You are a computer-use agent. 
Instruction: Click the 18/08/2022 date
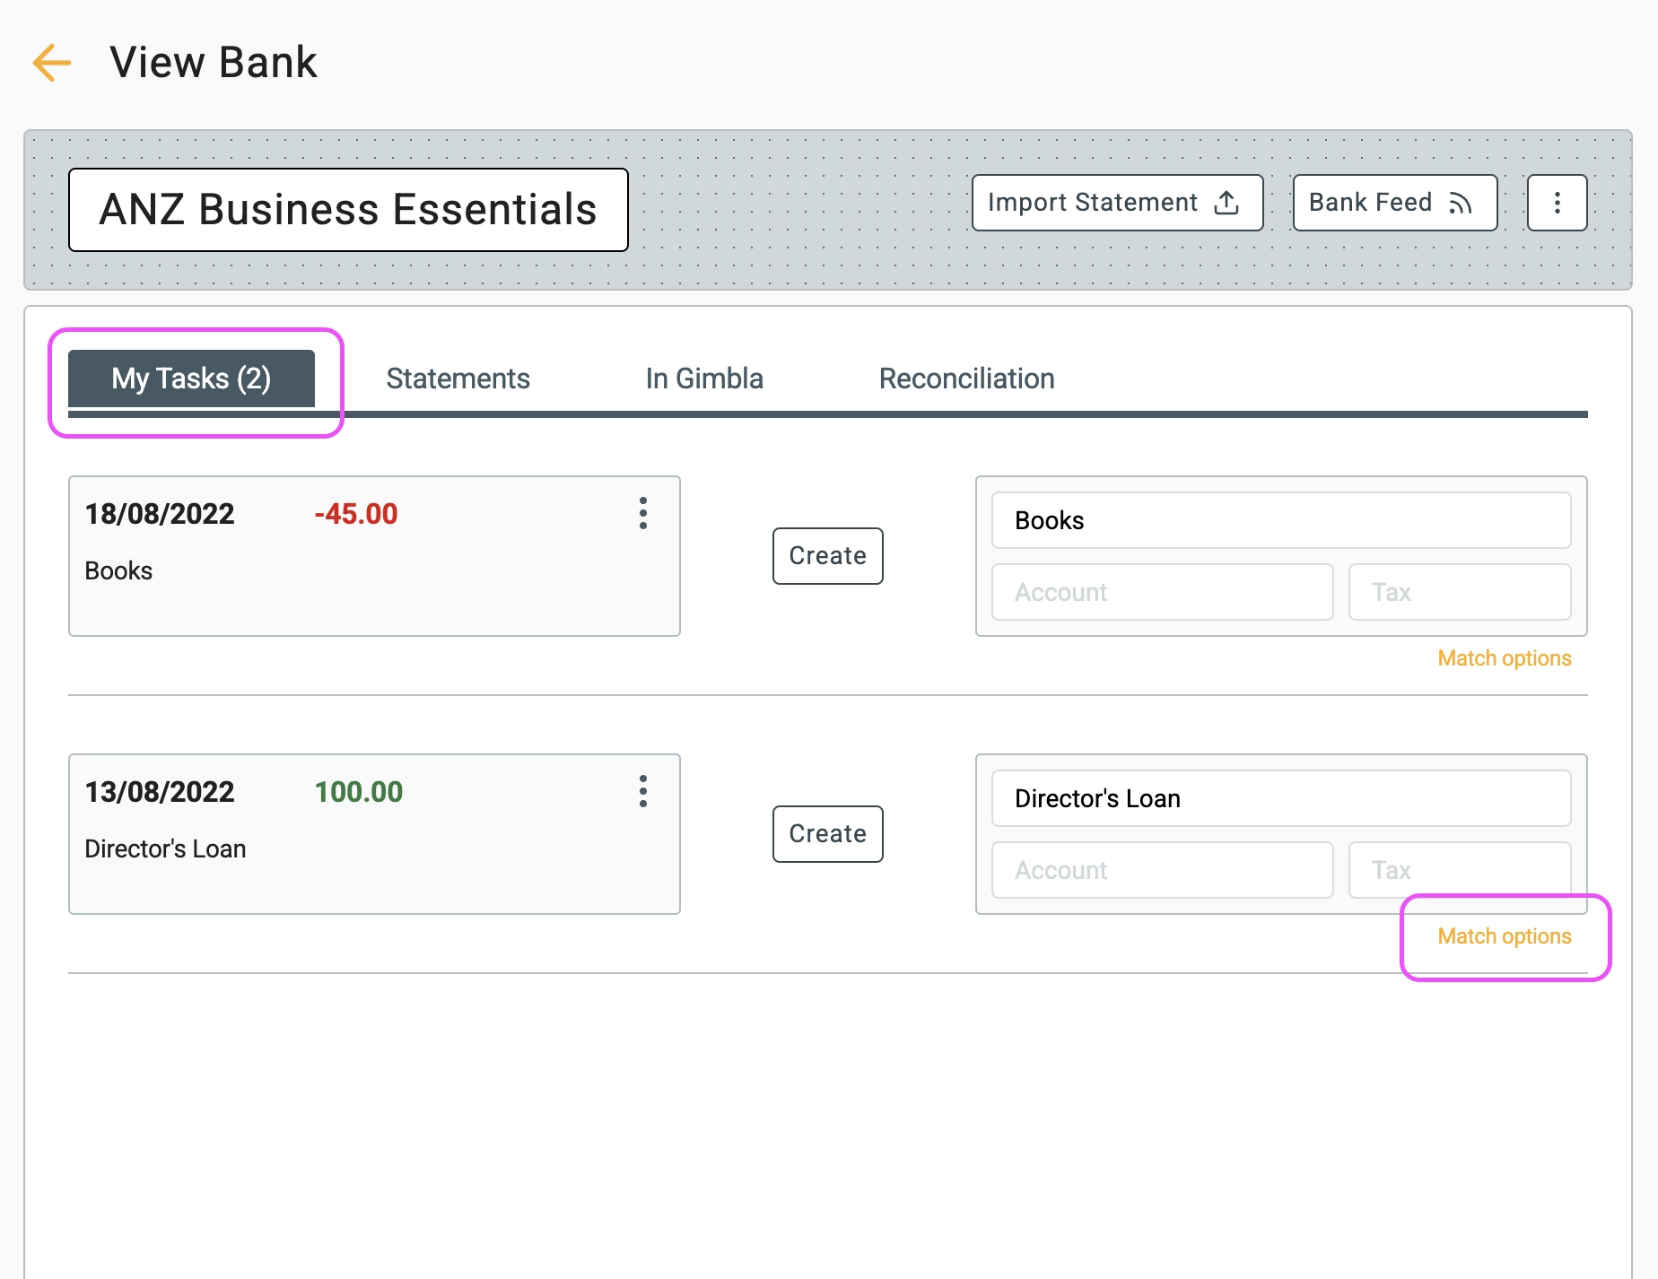click(x=160, y=514)
